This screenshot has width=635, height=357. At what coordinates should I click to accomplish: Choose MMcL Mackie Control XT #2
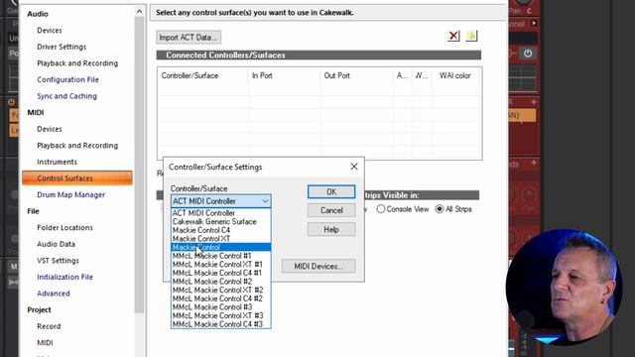[x=220, y=290]
